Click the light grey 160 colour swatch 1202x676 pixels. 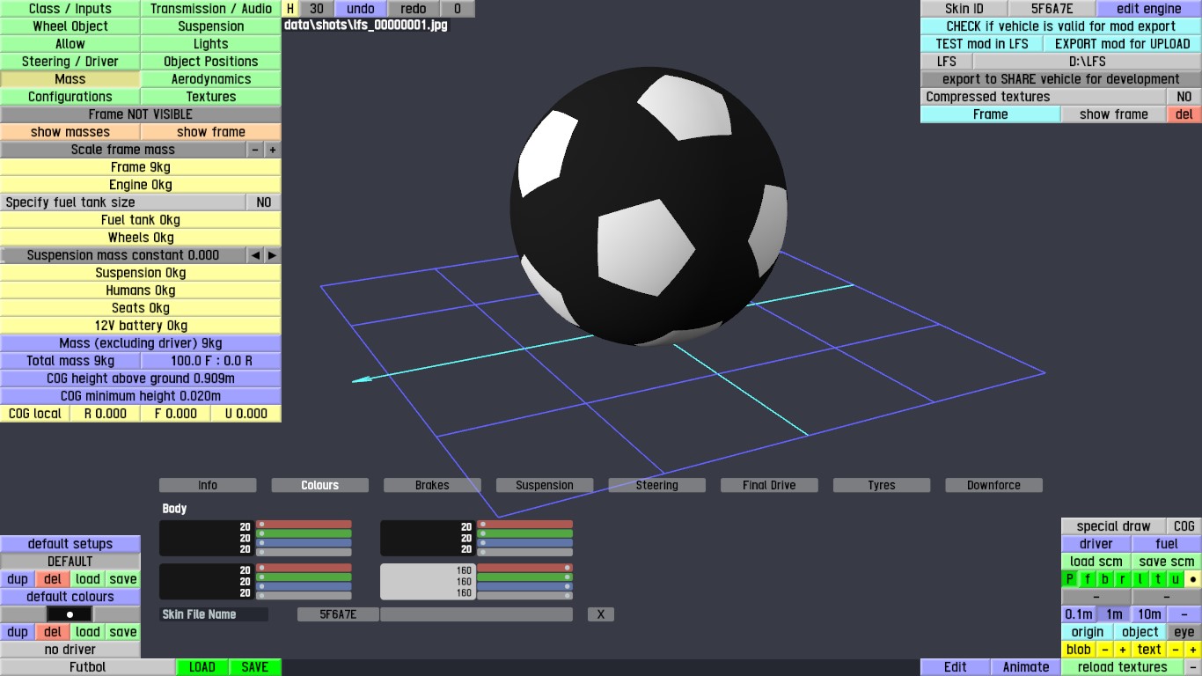tap(428, 582)
